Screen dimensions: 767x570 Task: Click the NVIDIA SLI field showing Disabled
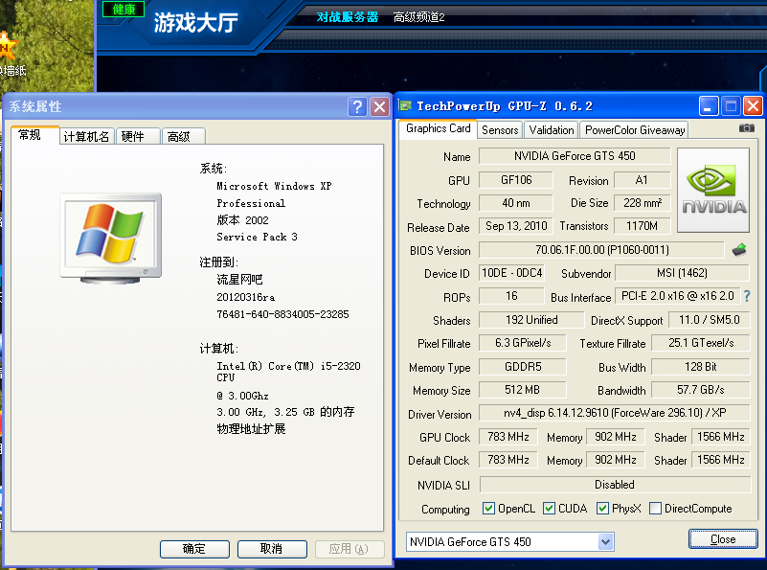(x=615, y=485)
